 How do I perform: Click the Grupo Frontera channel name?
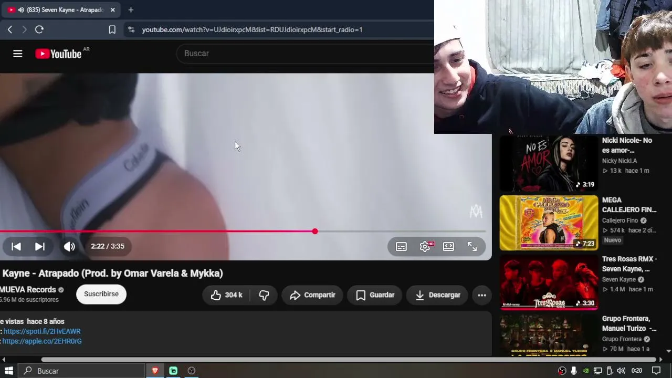(x=622, y=339)
